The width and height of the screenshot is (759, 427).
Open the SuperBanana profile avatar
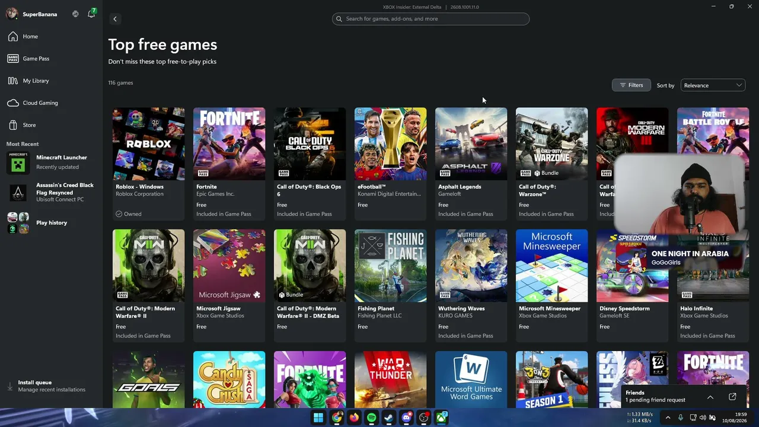[12, 14]
